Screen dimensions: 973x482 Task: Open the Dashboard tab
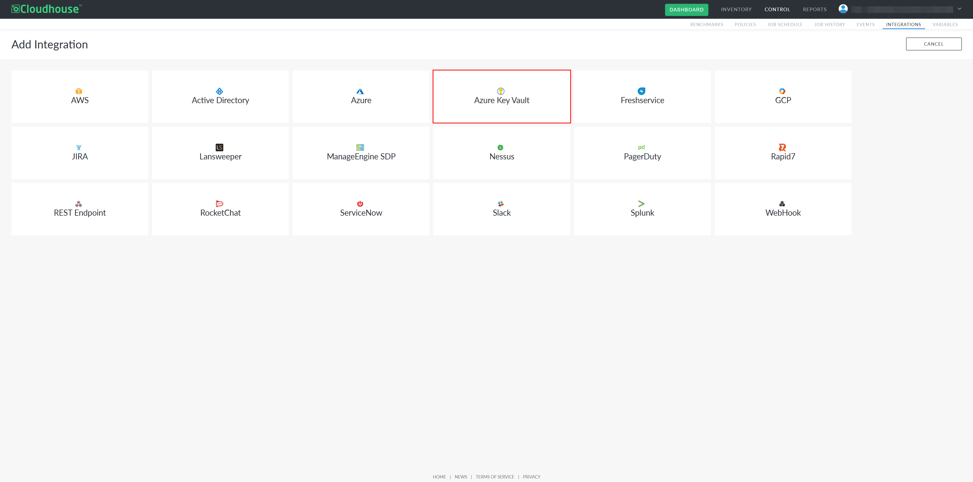(x=686, y=9)
